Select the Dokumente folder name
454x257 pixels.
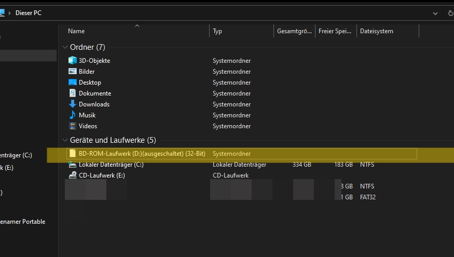95,93
